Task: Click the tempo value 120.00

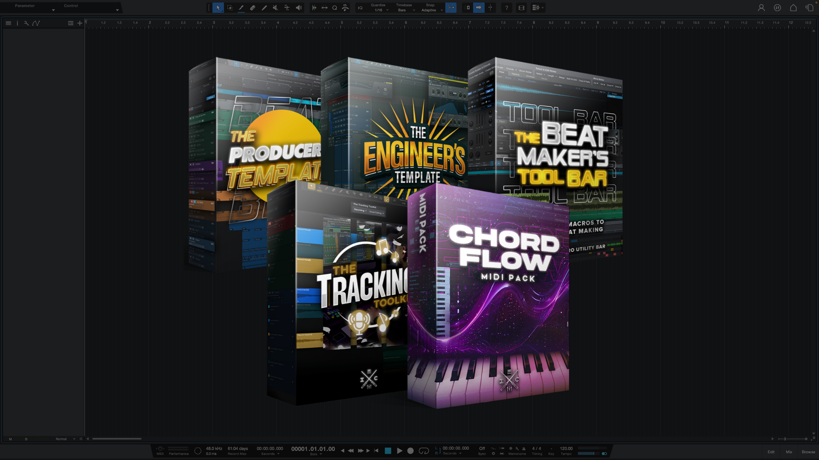Action: (566, 448)
